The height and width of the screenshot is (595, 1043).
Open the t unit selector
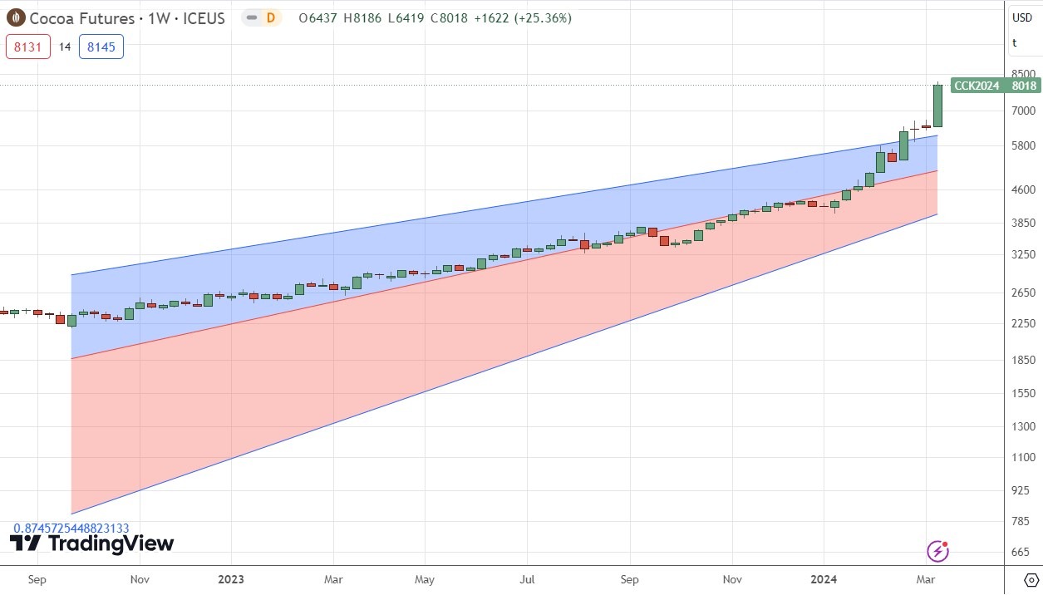1014,43
